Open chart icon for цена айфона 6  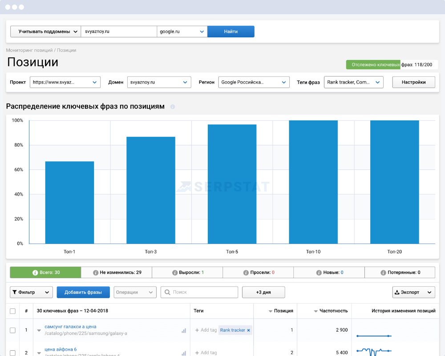[x=184, y=353]
